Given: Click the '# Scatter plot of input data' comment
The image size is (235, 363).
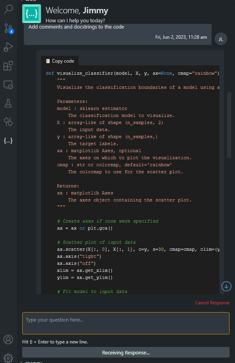Looking at the screenshot, I should (x=96, y=242).
